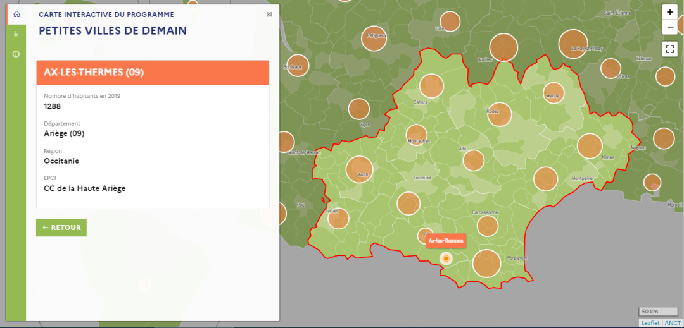Click the Petites Villes de Demain title
The width and height of the screenshot is (684, 328).
113,31
